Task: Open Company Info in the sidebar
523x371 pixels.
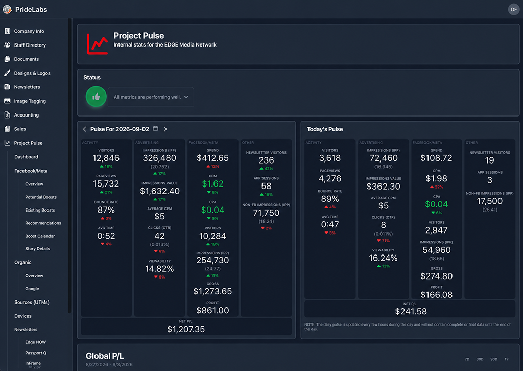Action: coord(29,31)
